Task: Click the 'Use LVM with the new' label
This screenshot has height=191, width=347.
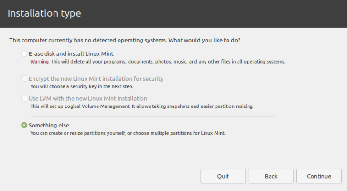Action: pos(87,98)
